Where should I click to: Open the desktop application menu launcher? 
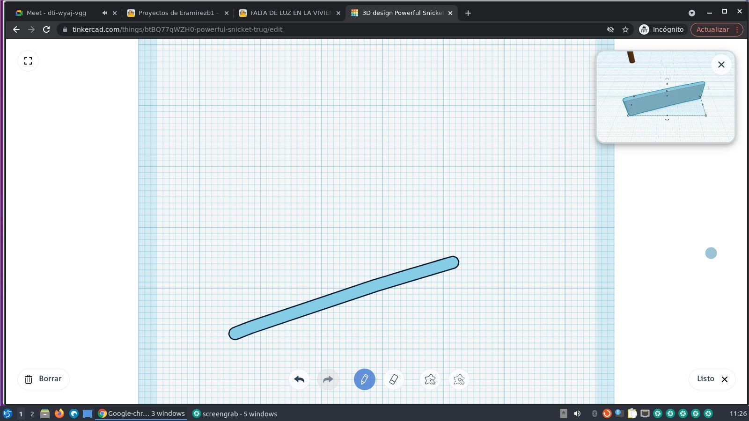tap(7, 414)
